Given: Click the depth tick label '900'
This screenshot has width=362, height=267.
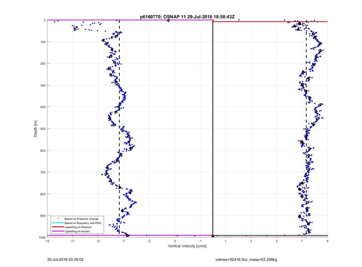Looking at the screenshot, I should 43,216.
